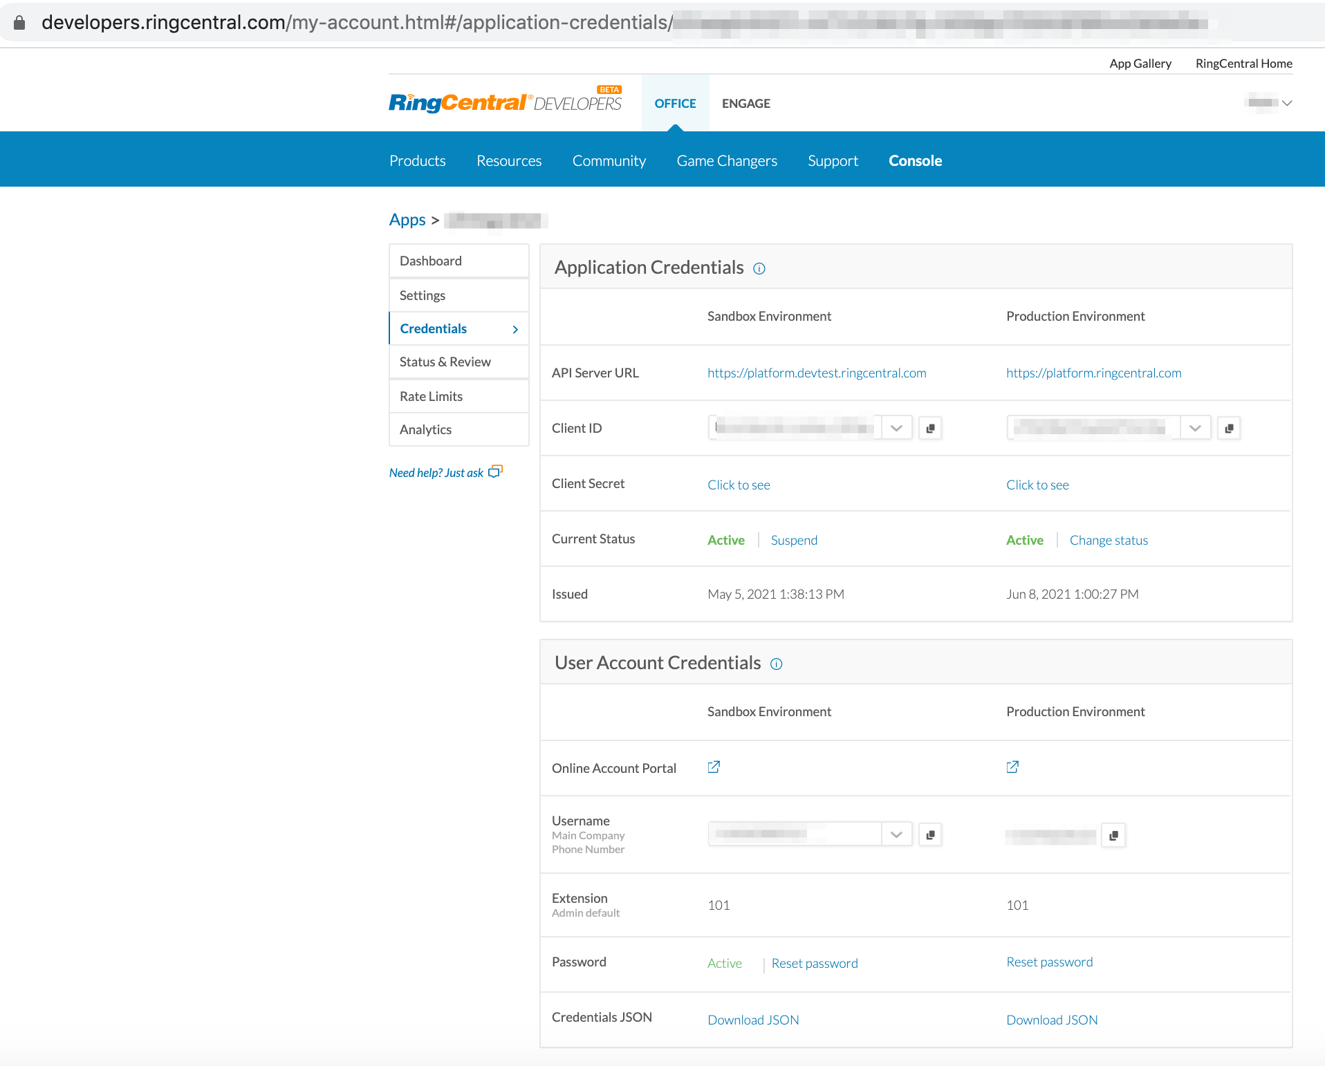The width and height of the screenshot is (1325, 1066).
Task: Click the Production extension value 101
Action: [1017, 905]
